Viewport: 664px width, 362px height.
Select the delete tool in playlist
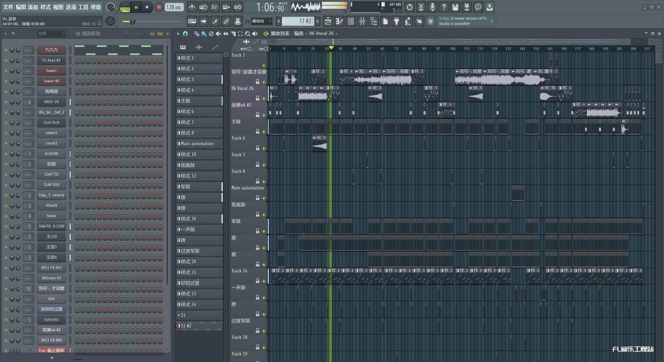pos(211,34)
